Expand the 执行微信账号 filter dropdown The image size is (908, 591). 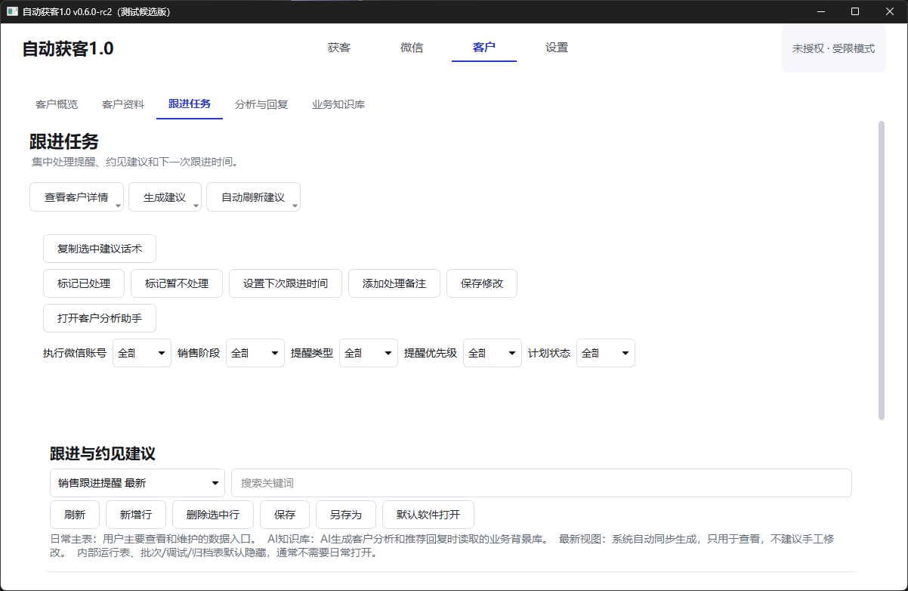(x=142, y=353)
